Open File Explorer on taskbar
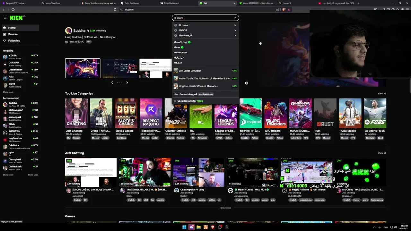This screenshot has height=231, width=411. [x=198, y=227]
